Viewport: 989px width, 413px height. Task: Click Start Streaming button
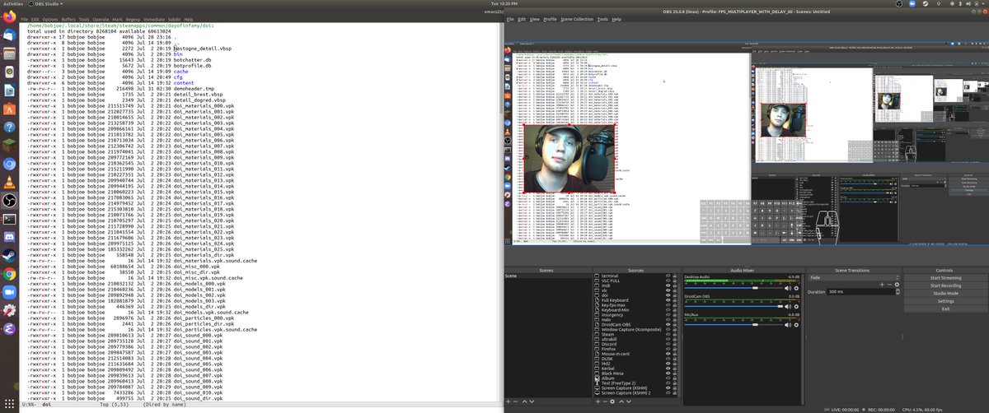pyautogui.click(x=946, y=278)
